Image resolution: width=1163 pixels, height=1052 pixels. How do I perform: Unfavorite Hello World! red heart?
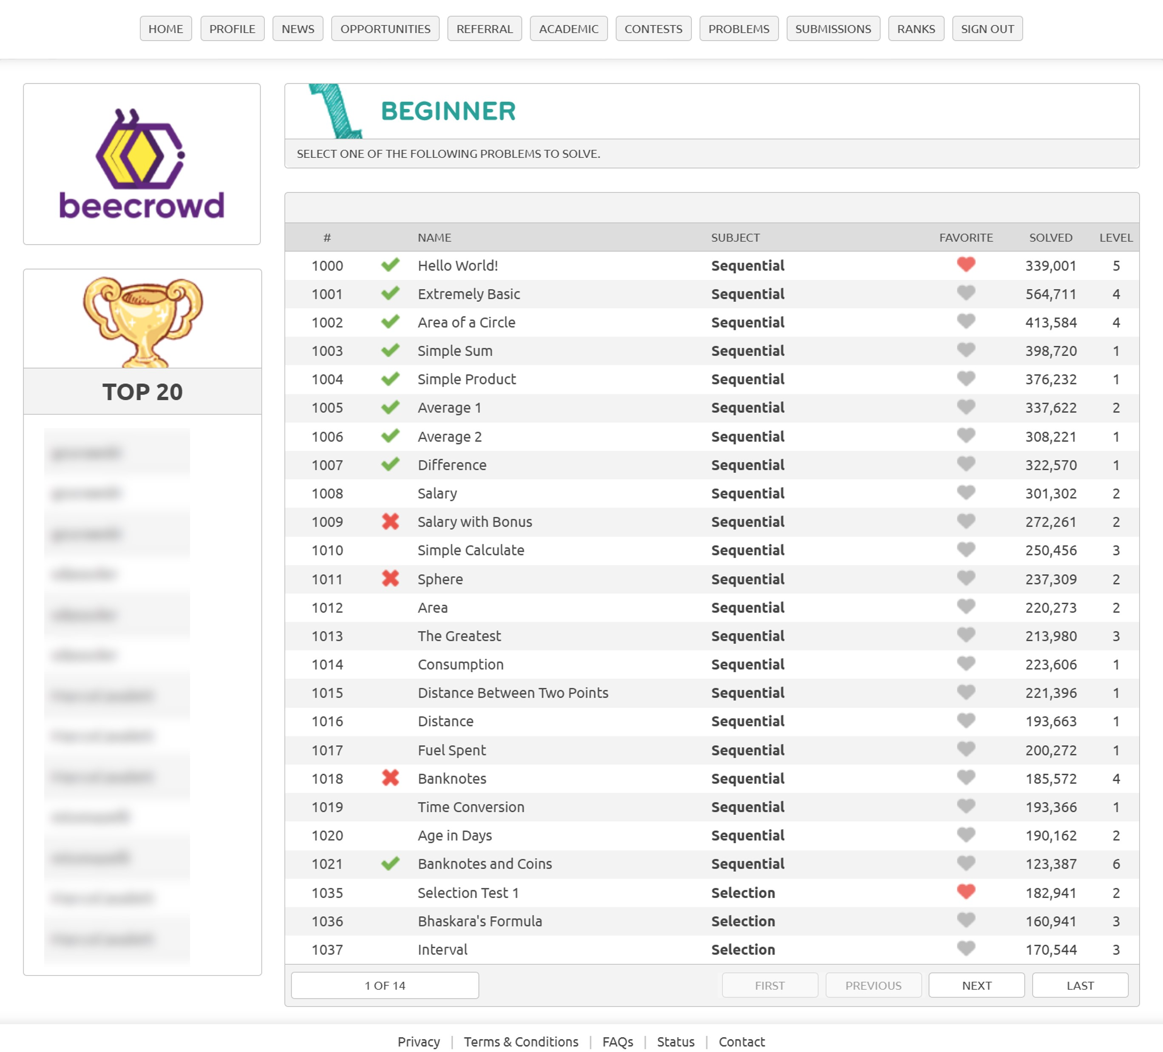pos(966,264)
